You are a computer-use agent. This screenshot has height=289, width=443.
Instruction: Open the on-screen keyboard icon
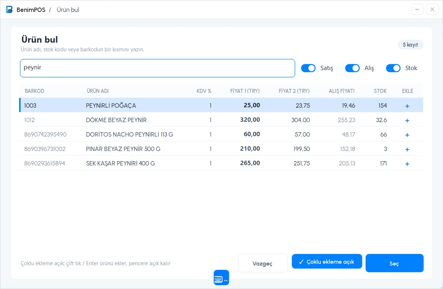221,277
